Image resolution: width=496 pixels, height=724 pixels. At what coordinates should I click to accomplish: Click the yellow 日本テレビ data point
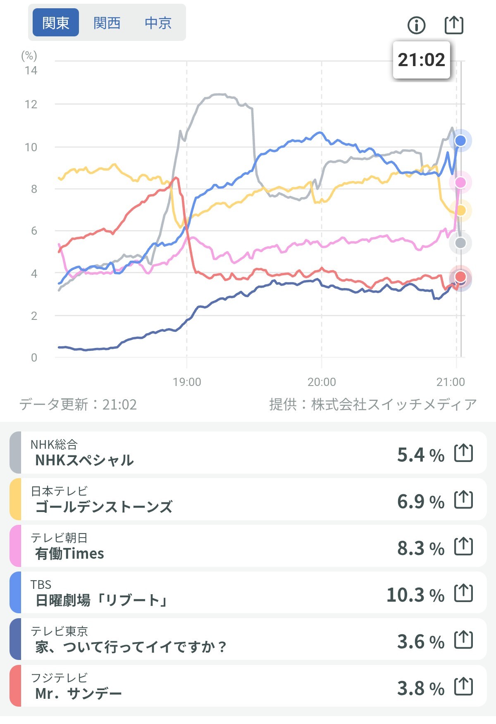460,210
